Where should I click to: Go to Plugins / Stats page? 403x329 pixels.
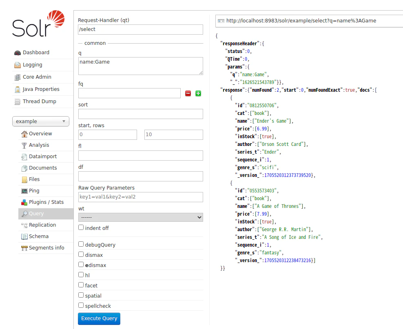[x=46, y=202]
